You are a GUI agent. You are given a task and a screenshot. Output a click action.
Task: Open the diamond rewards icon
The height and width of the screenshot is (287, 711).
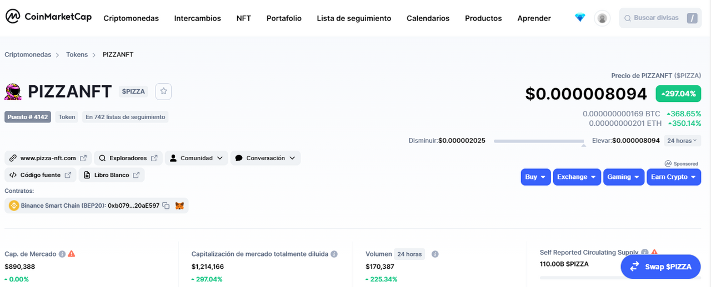(x=580, y=18)
